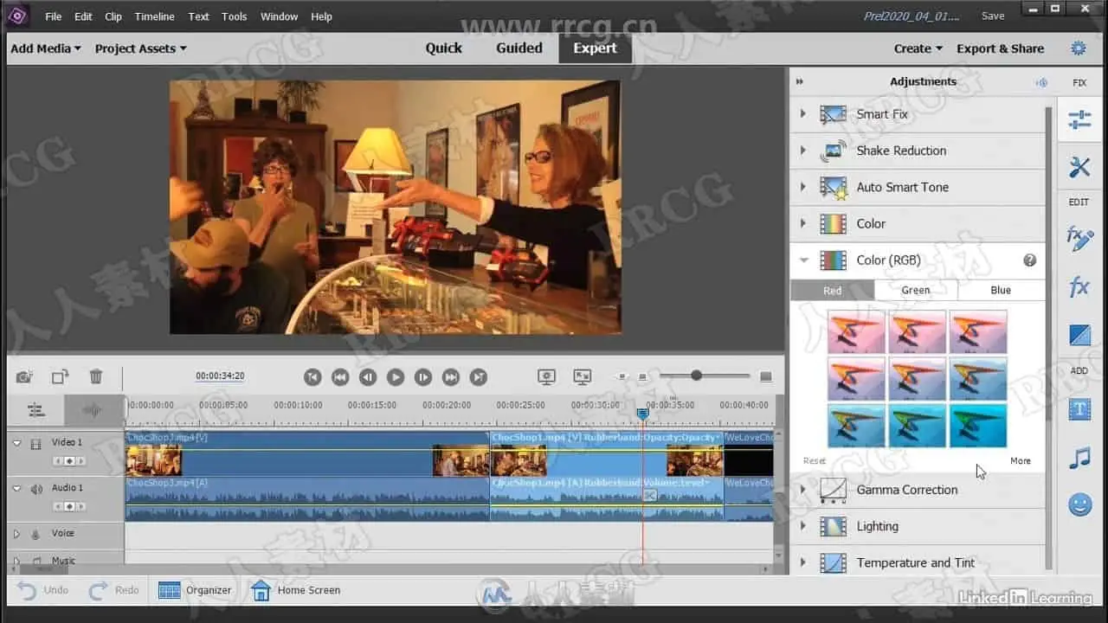Open the Add Media dropdown

45,48
